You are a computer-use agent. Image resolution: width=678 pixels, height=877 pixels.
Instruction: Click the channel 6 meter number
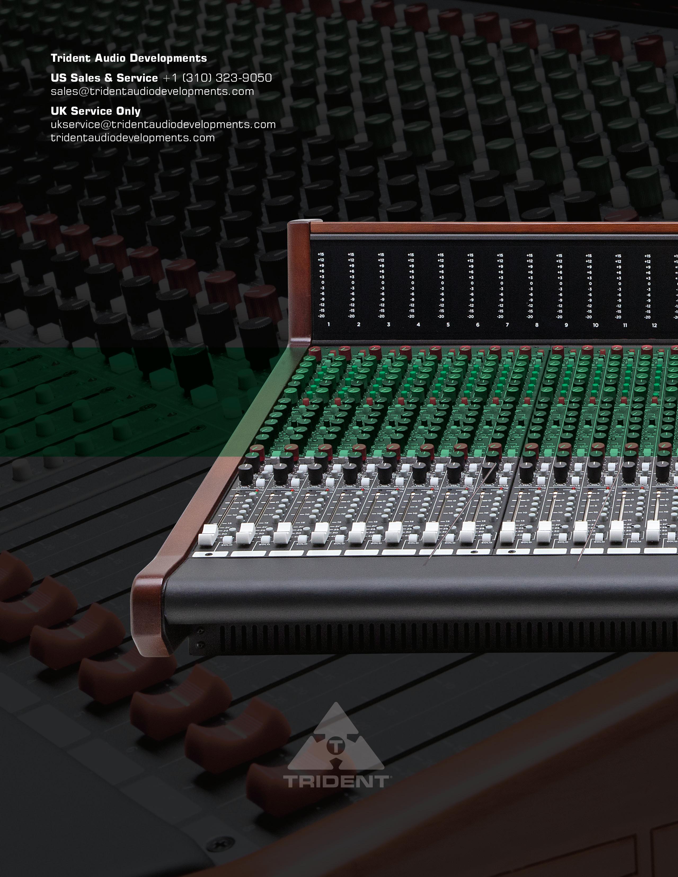click(x=477, y=325)
